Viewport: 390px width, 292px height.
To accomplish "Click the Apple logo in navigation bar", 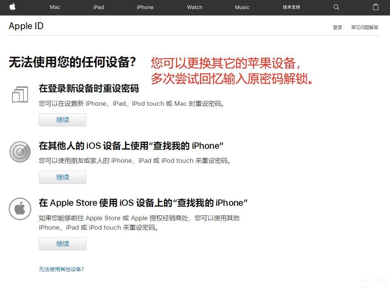I will pos(12,7).
